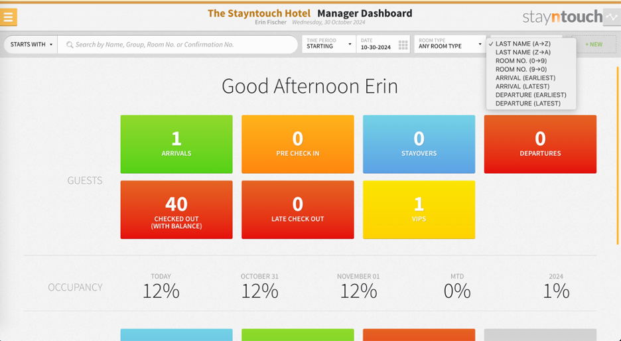621x341 pixels.
Task: Open the Room Type dropdown
Action: (450, 44)
